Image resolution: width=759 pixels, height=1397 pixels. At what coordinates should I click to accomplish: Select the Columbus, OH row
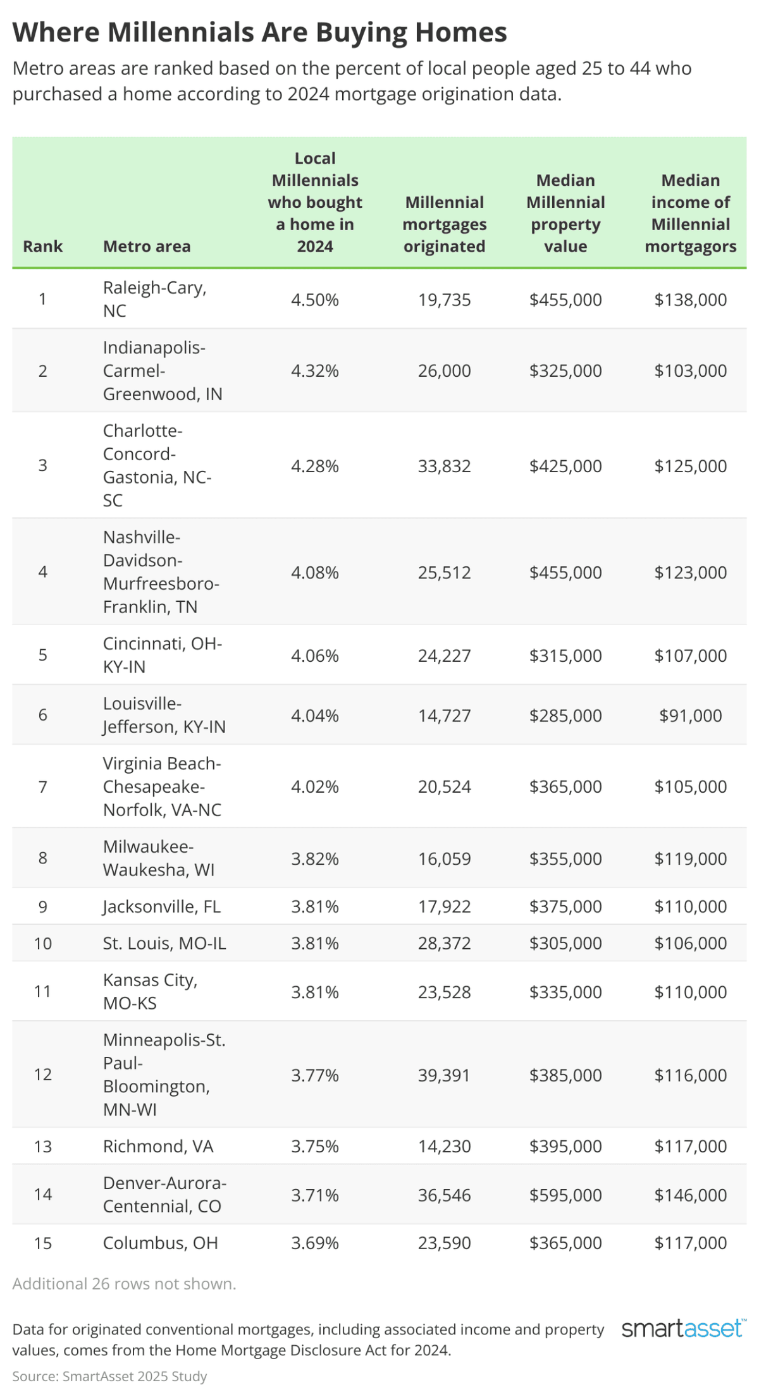click(x=379, y=1243)
